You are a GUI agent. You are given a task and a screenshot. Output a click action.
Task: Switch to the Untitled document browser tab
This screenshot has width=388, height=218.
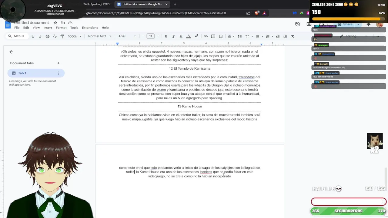point(142,4)
